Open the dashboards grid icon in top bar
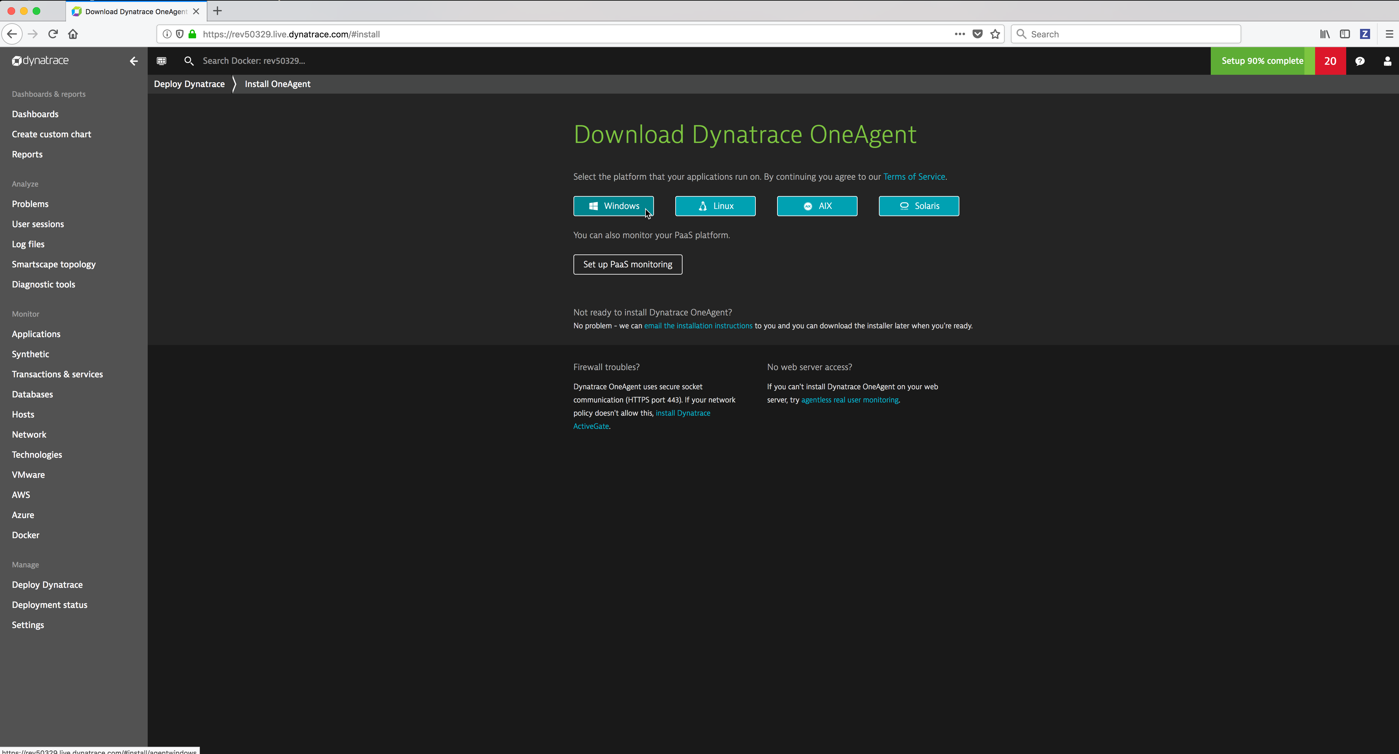The height and width of the screenshot is (754, 1399). [161, 61]
